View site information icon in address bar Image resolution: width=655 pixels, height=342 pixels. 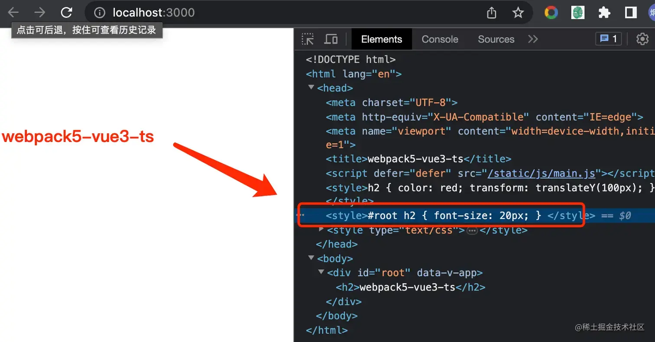click(100, 13)
